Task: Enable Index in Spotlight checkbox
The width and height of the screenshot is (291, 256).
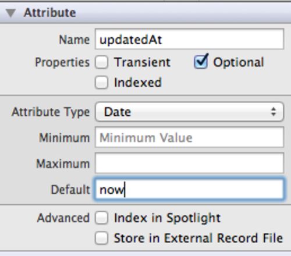Action: coord(101,218)
